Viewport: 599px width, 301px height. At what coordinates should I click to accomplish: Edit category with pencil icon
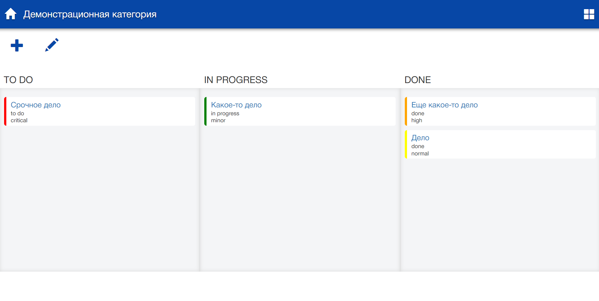52,45
